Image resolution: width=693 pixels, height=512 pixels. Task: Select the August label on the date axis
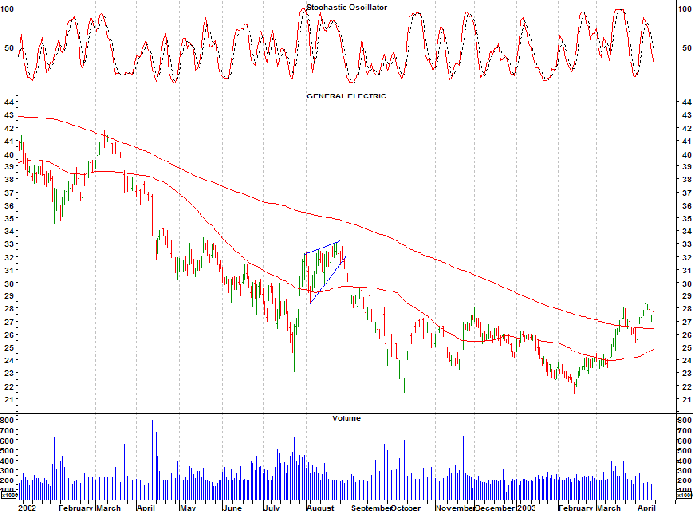(321, 508)
